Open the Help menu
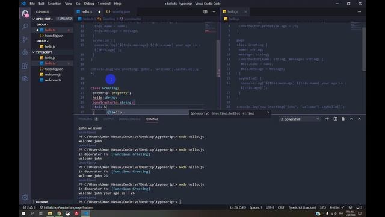 coord(118,4)
